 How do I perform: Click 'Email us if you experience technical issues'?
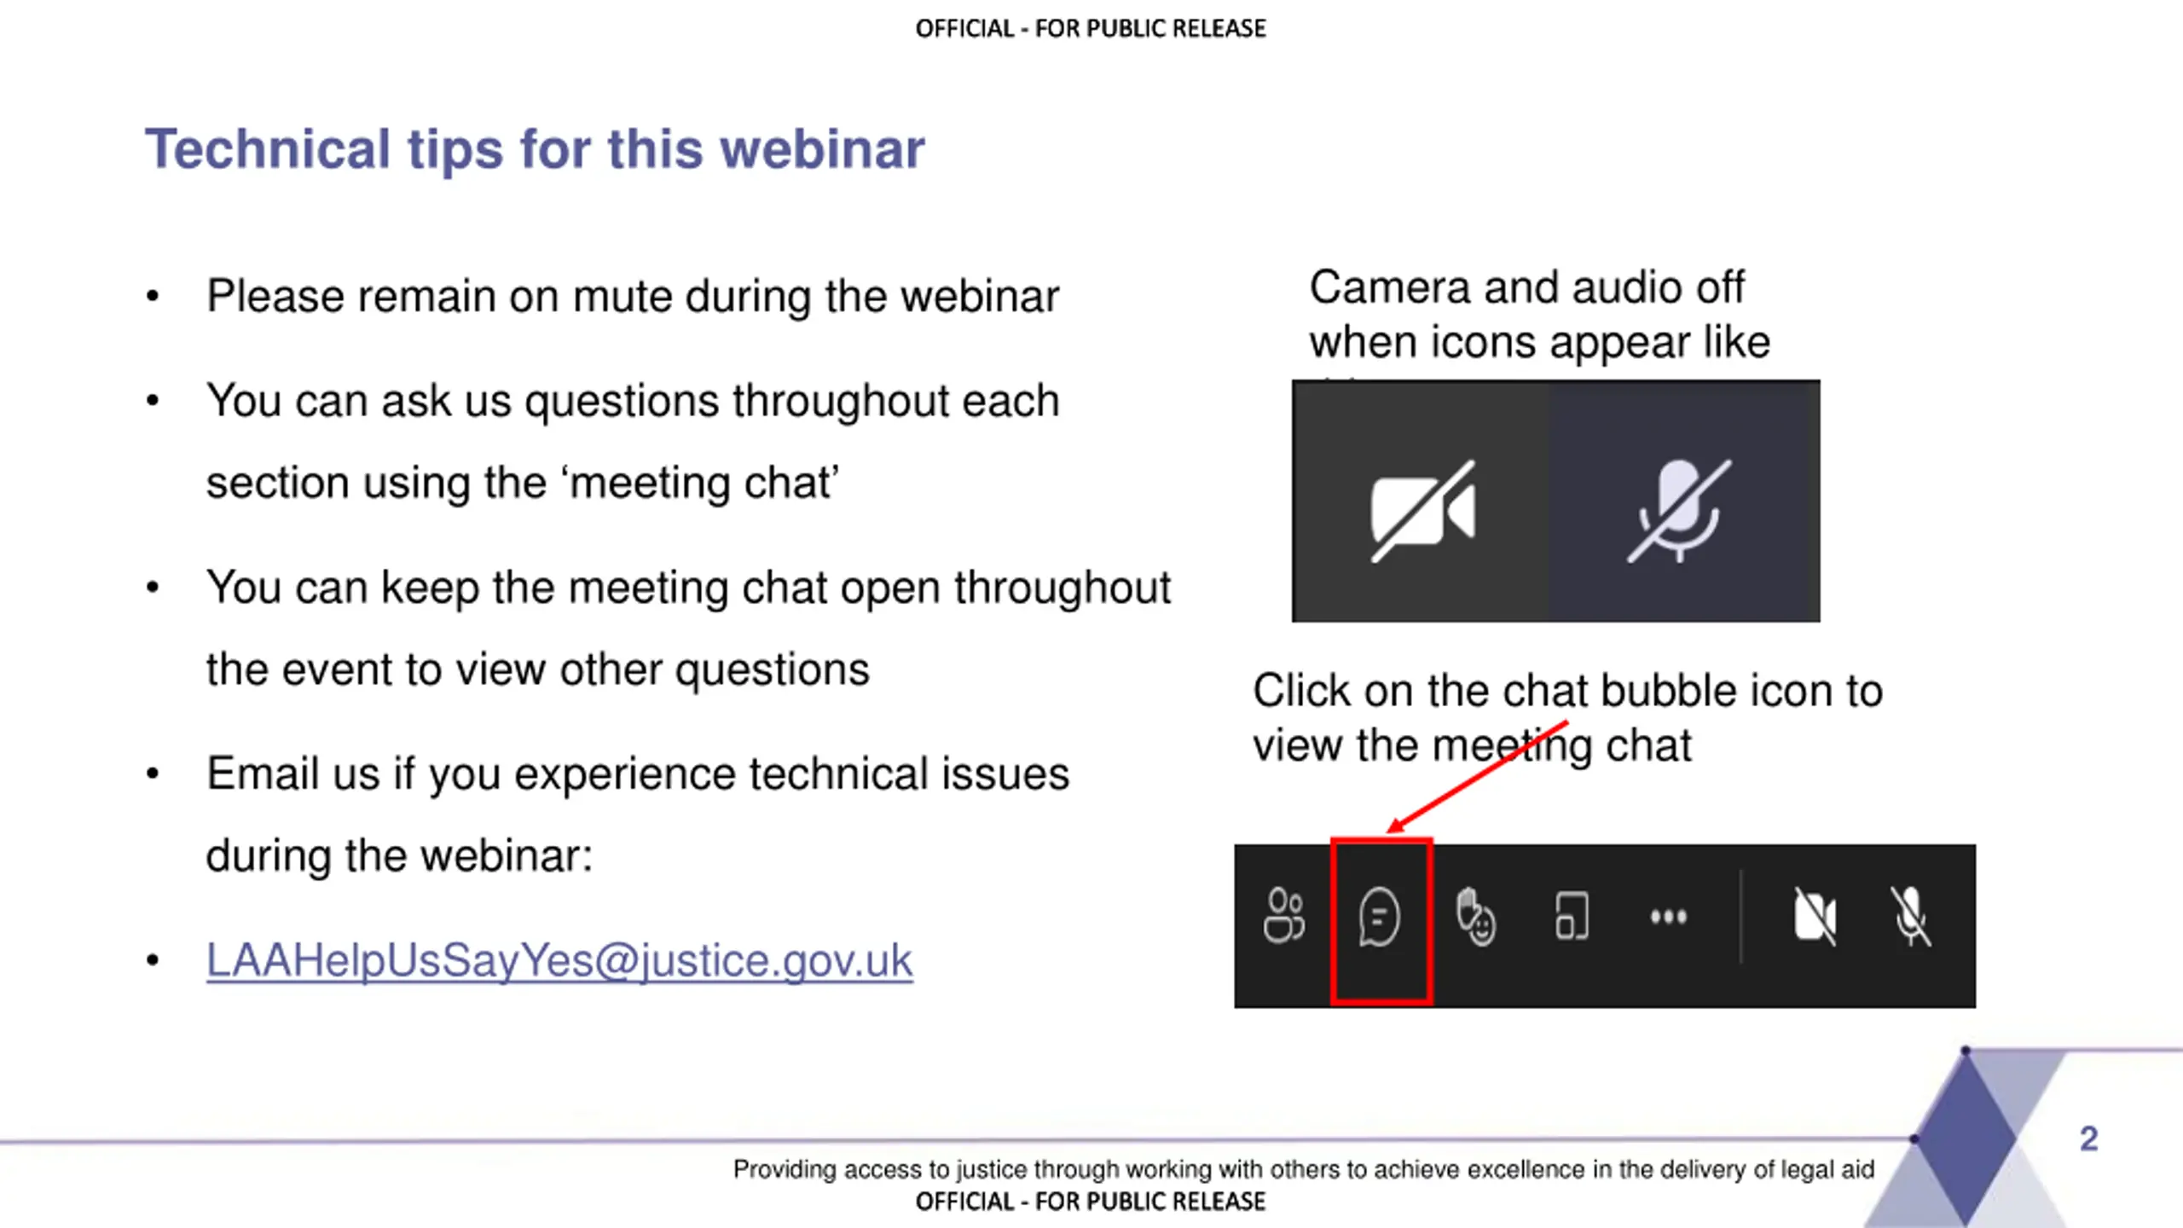(x=638, y=774)
